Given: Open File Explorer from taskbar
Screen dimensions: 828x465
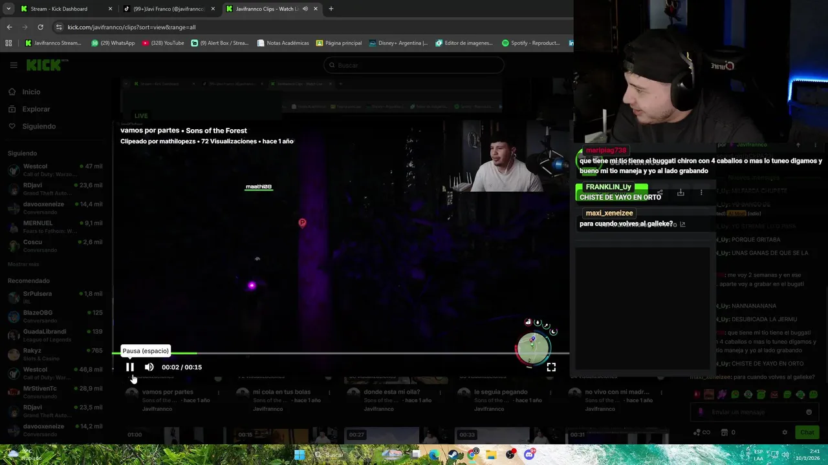Looking at the screenshot, I should pyautogui.click(x=491, y=455).
